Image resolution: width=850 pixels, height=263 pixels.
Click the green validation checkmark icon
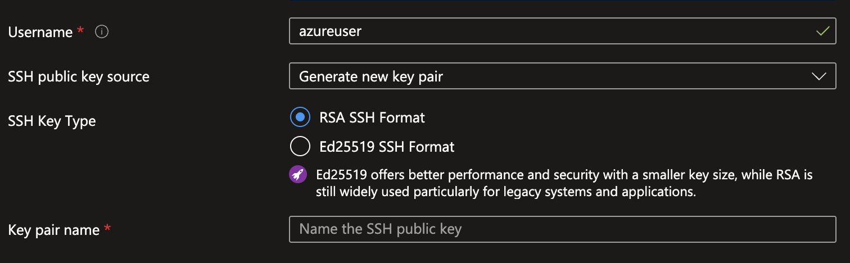click(822, 31)
